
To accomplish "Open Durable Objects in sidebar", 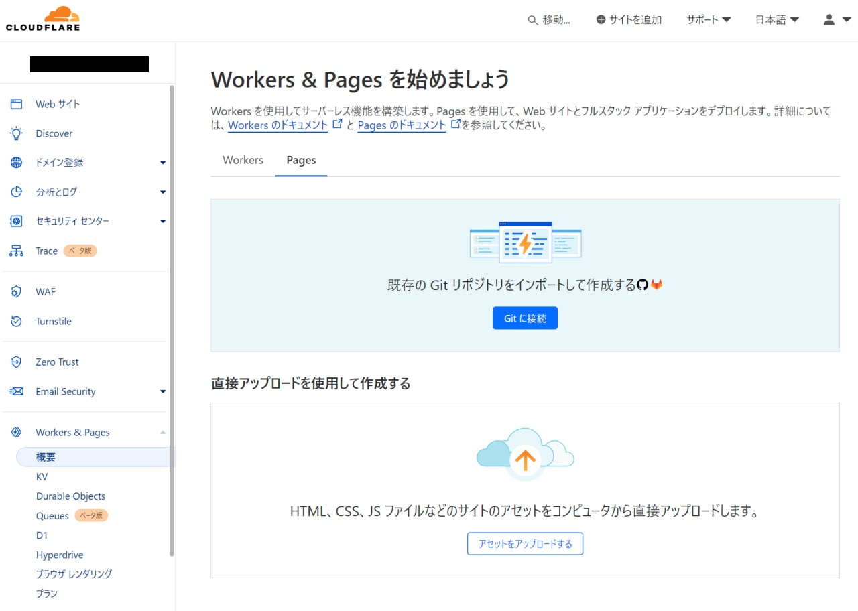I will pos(70,496).
